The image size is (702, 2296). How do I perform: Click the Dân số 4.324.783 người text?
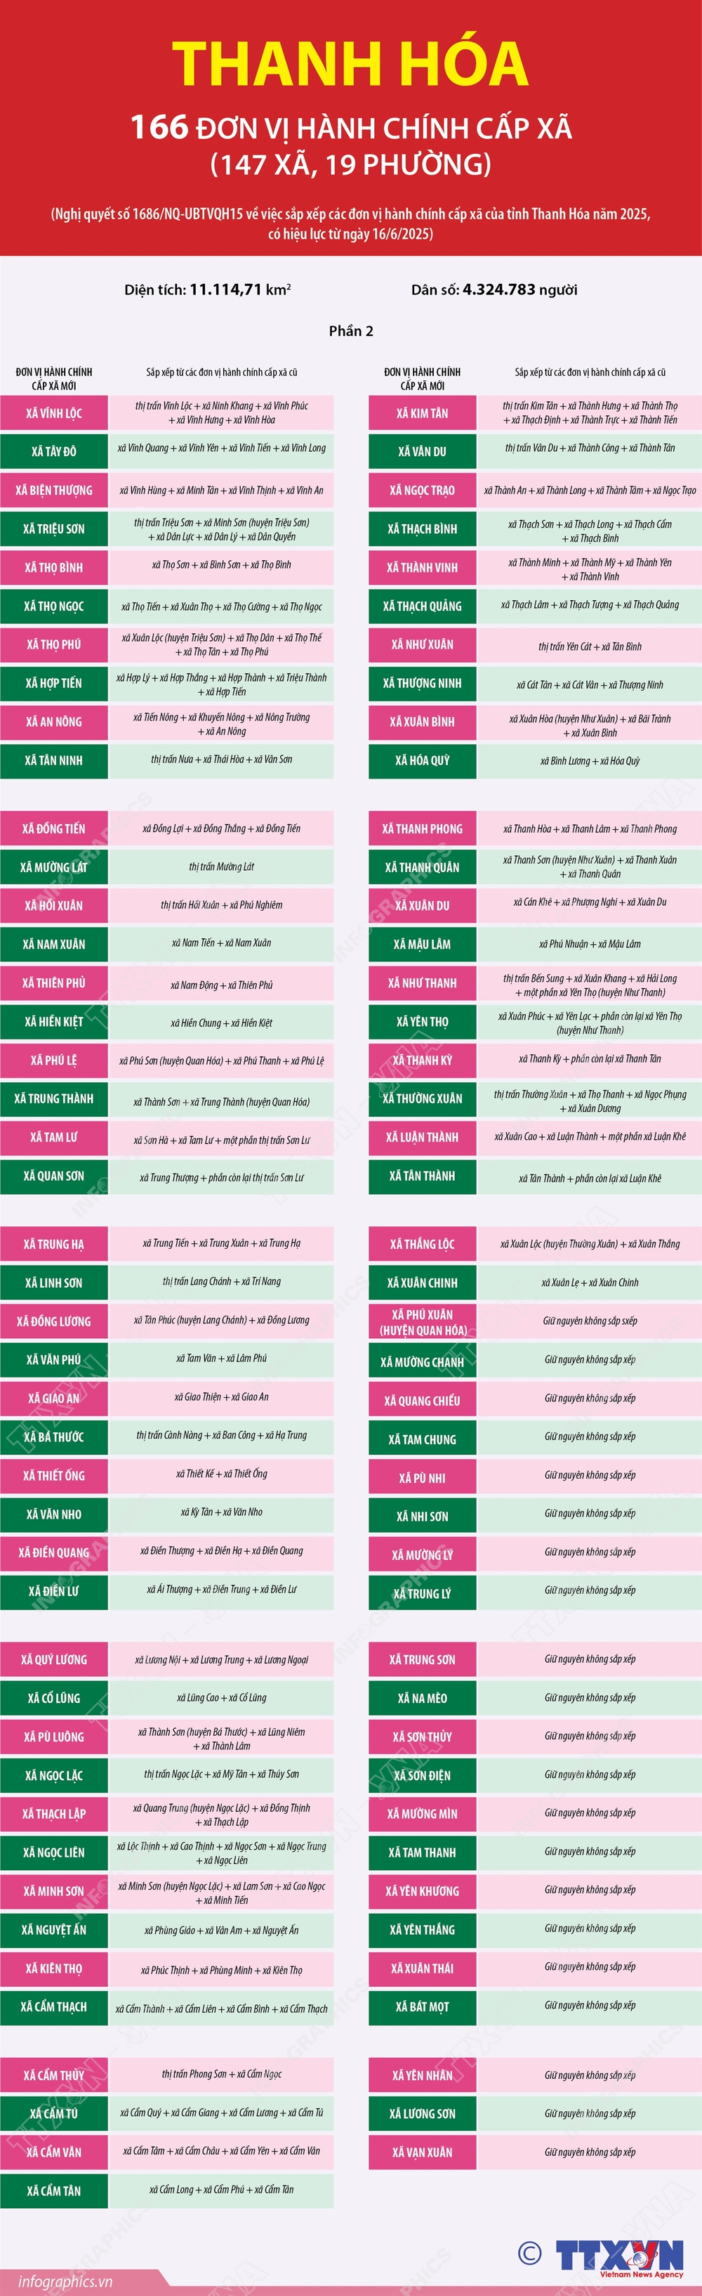(494, 289)
